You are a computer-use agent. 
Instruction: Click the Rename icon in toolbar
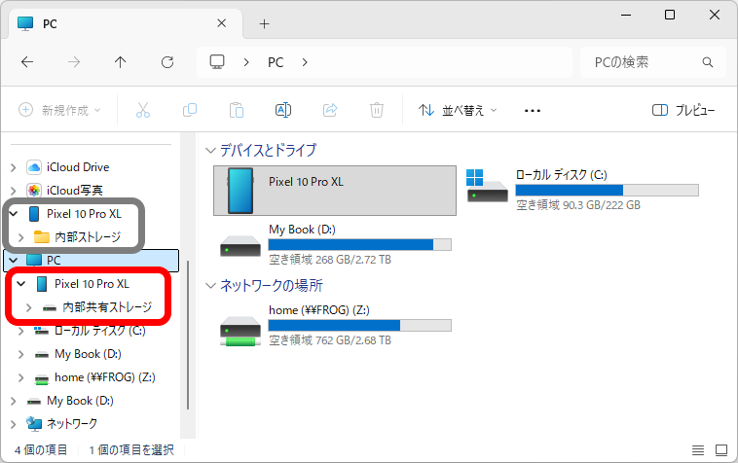click(x=283, y=111)
